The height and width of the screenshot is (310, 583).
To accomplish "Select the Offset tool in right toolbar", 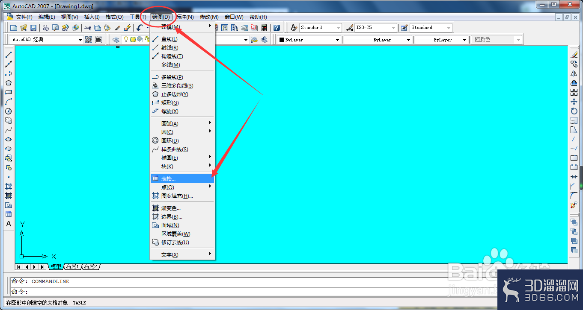I will click(574, 83).
